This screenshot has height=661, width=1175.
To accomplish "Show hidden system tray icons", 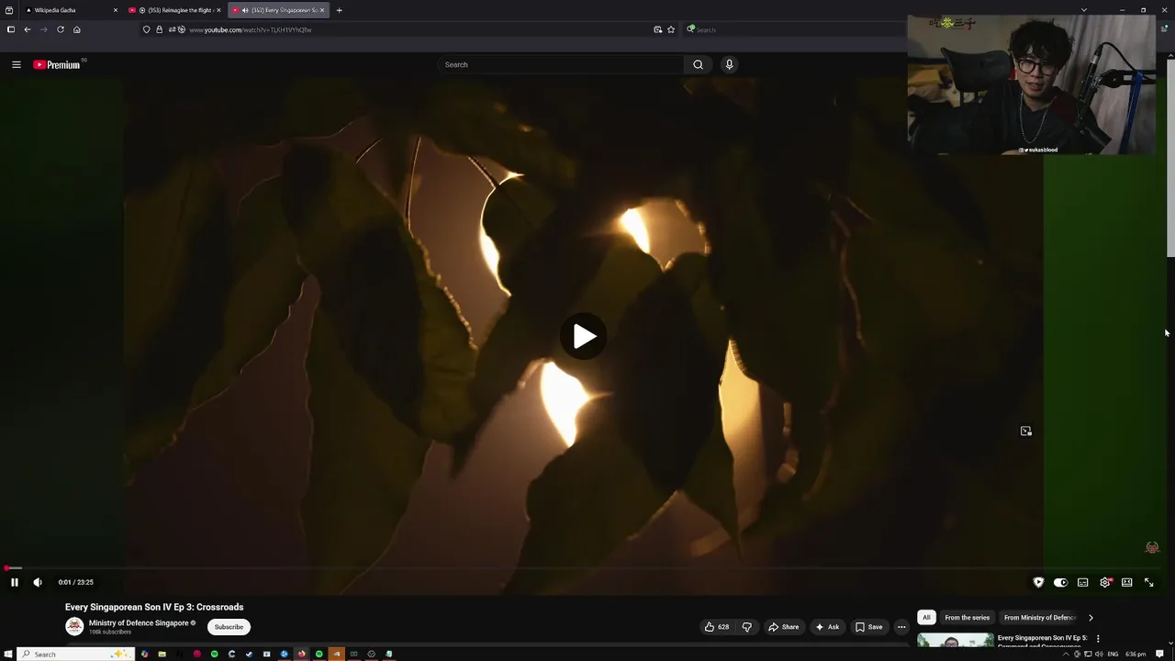I will (x=1065, y=654).
